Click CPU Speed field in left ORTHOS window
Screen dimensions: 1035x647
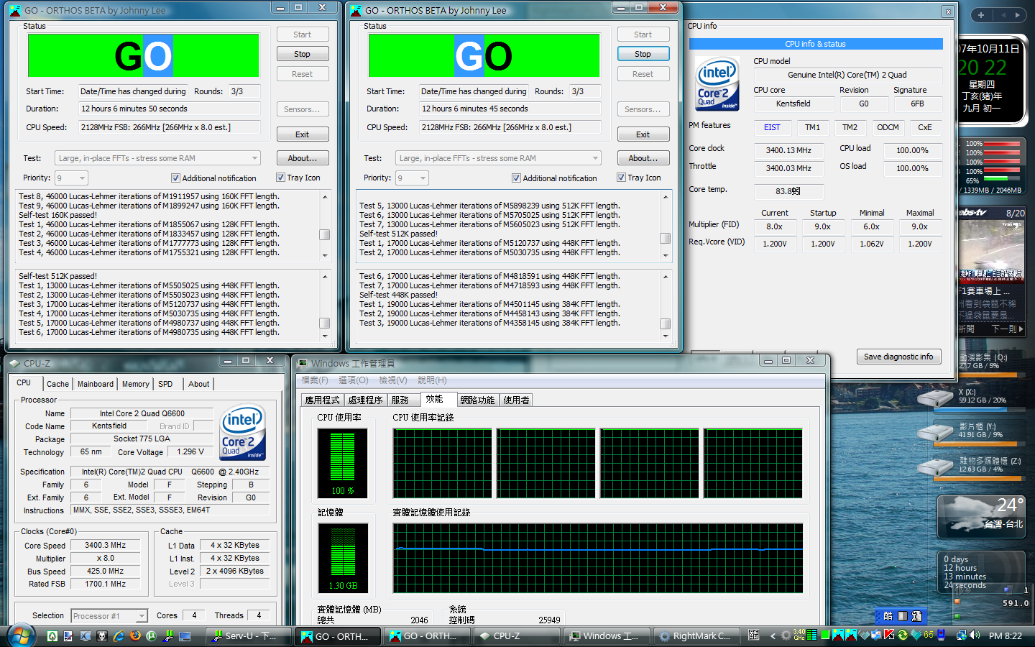pyautogui.click(x=169, y=127)
